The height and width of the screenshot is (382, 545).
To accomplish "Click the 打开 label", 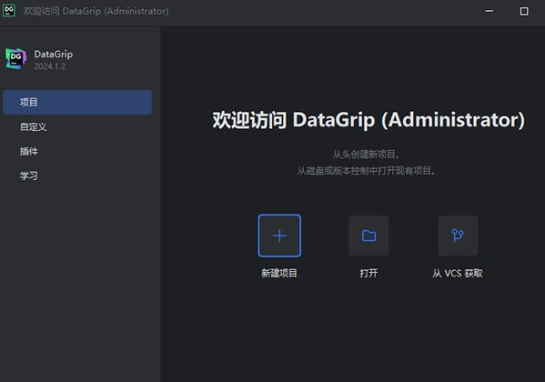I will 368,273.
